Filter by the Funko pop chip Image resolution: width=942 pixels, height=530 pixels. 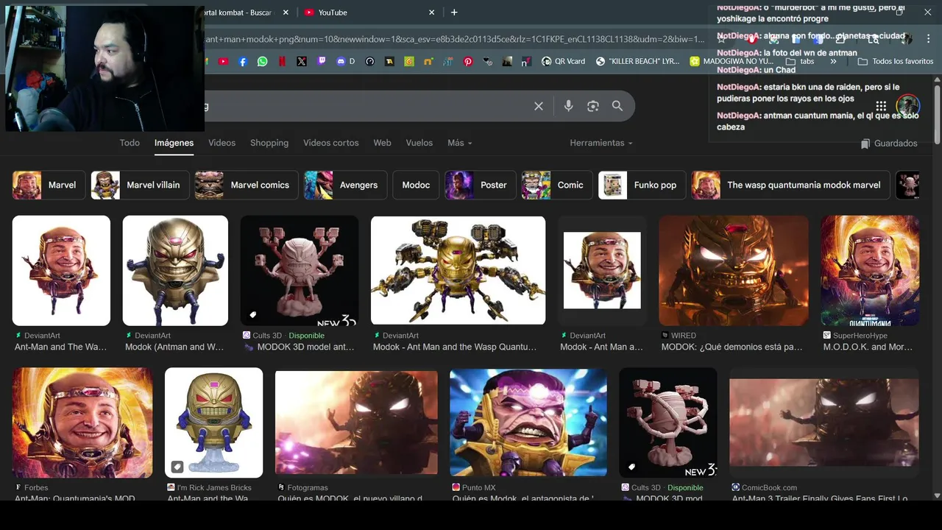coord(642,185)
